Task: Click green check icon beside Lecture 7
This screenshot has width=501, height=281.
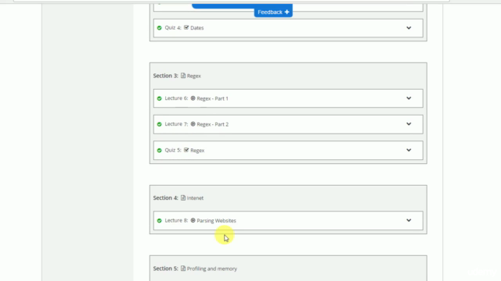Action: 159,124
